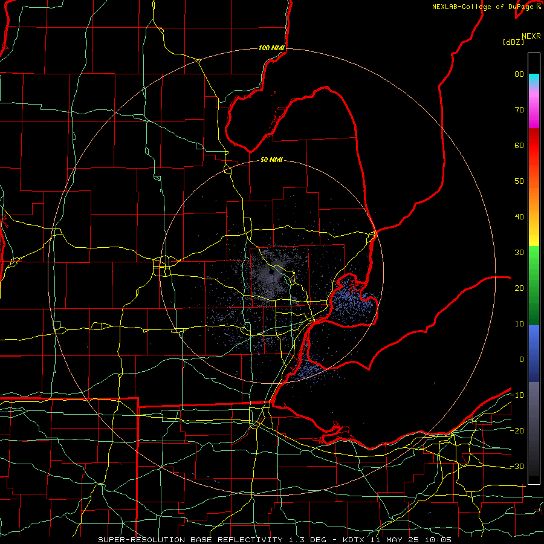Image resolution: width=544 pixels, height=544 pixels.
Task: Click the green segment of the colorbar
Action: pyautogui.click(x=534, y=285)
